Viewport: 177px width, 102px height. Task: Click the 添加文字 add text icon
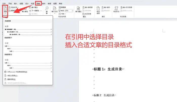point(10,7)
